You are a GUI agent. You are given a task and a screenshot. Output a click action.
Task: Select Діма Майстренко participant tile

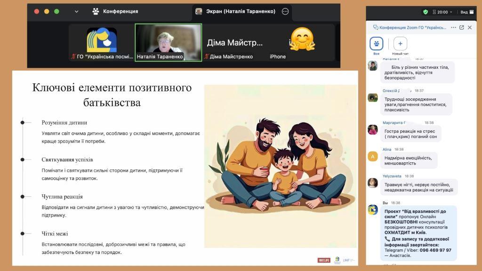[235, 43]
